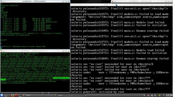The height and width of the screenshot is (97, 173).
Task: Click 'pulseaudio[1849]: Daemon startup failed' line
Action: coord(120,31)
